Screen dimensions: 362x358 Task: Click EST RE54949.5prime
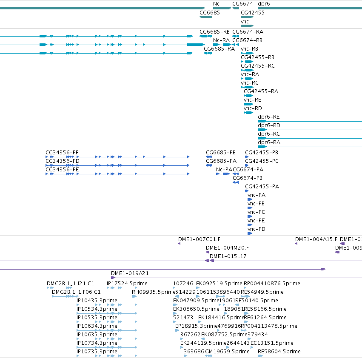(262, 292)
